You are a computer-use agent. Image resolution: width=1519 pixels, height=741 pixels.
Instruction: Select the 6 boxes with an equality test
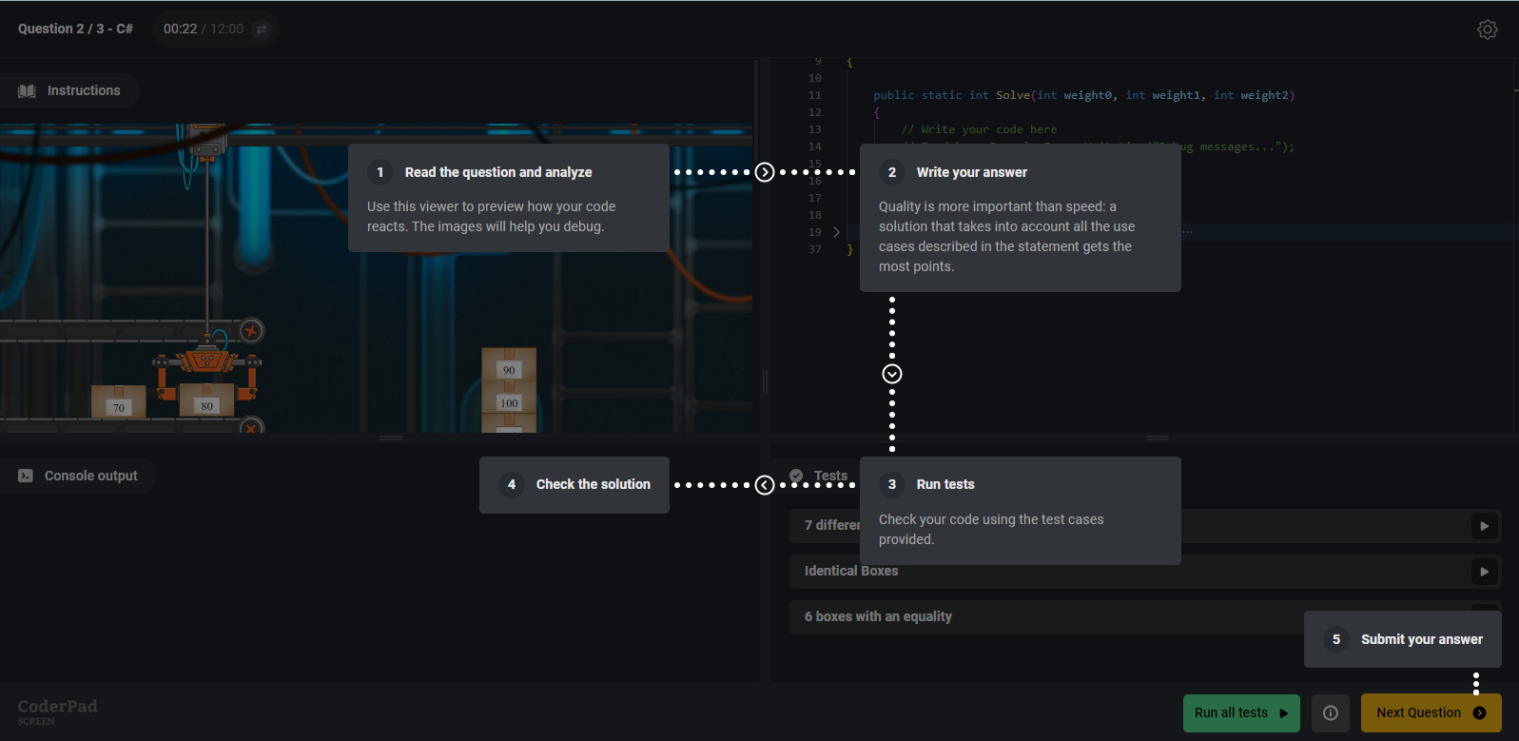click(878, 616)
